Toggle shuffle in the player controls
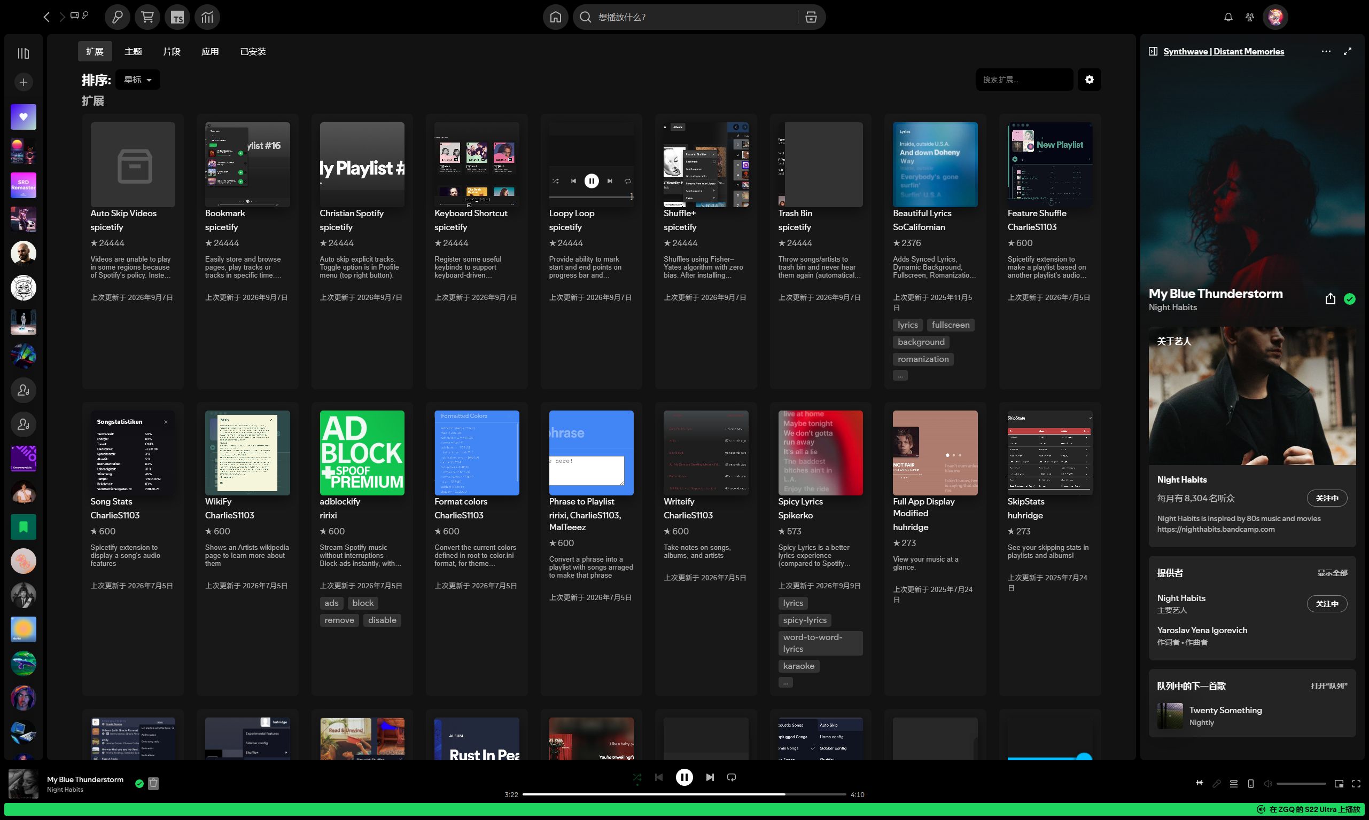The height and width of the screenshot is (820, 1369). [x=637, y=777]
